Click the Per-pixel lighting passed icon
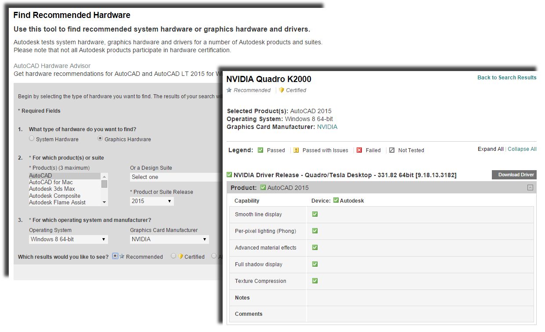The height and width of the screenshot is (332, 545). (x=315, y=231)
